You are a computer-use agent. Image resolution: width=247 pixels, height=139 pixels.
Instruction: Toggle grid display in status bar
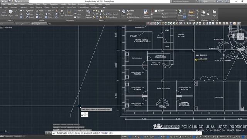130,137
